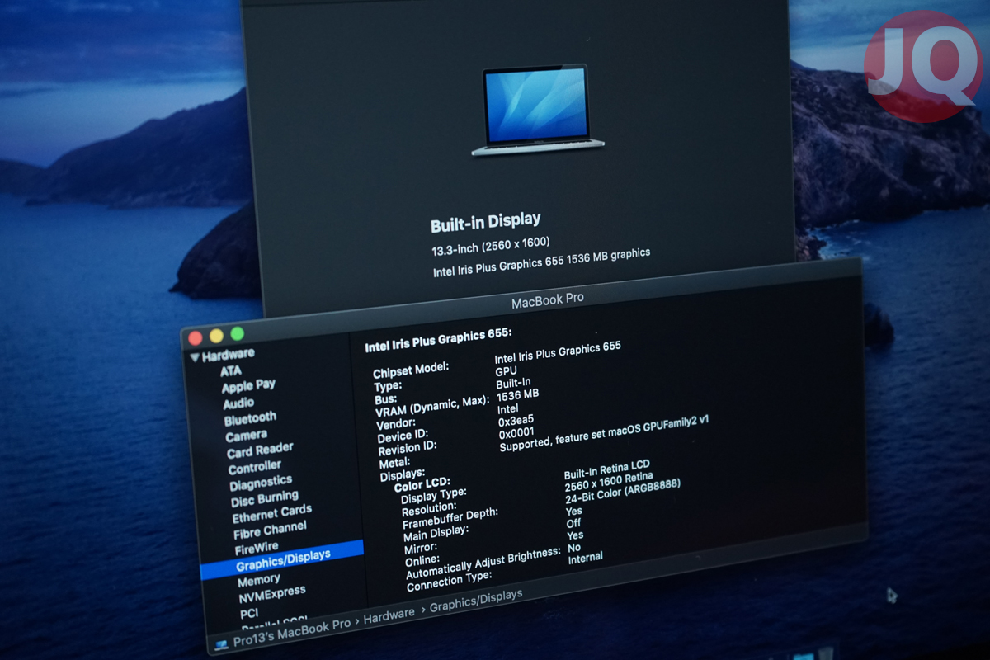Click the Metal supported feature set text
The width and height of the screenshot is (990, 660).
[604, 433]
